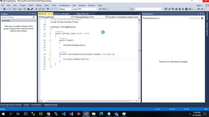
Task: Open Windows notification center icon
Action: coord(205,114)
